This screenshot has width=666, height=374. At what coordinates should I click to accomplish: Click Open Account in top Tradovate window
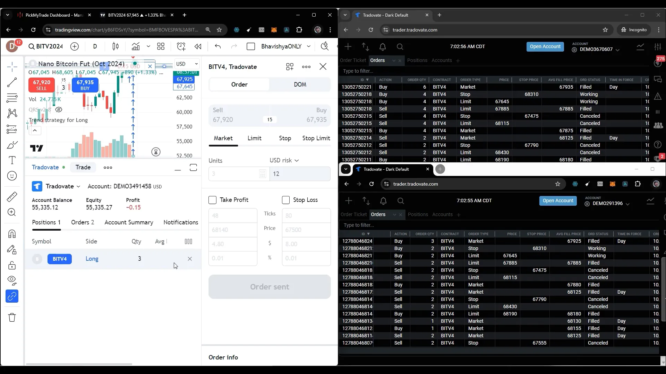(x=545, y=47)
